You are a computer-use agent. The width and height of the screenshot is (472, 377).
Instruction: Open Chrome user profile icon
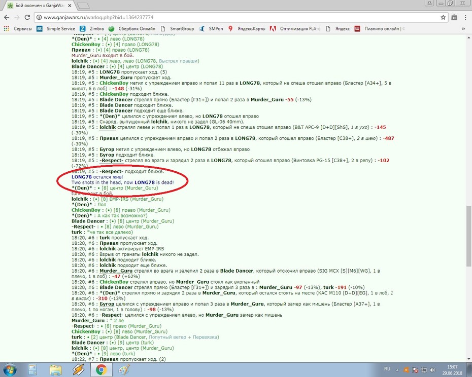(x=429, y=3)
